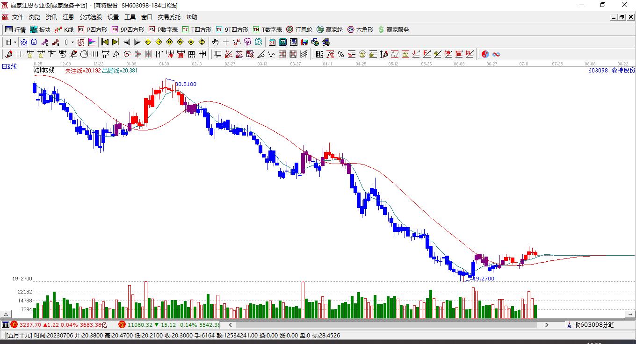Screen dimensions: 636x344
Task: Open the T四方形 tool
Action: [x=197, y=29]
